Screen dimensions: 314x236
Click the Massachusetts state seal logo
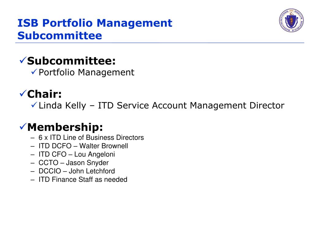click(x=291, y=20)
